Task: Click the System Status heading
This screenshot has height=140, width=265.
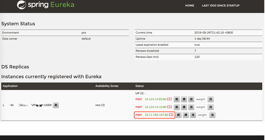Action: point(18,24)
